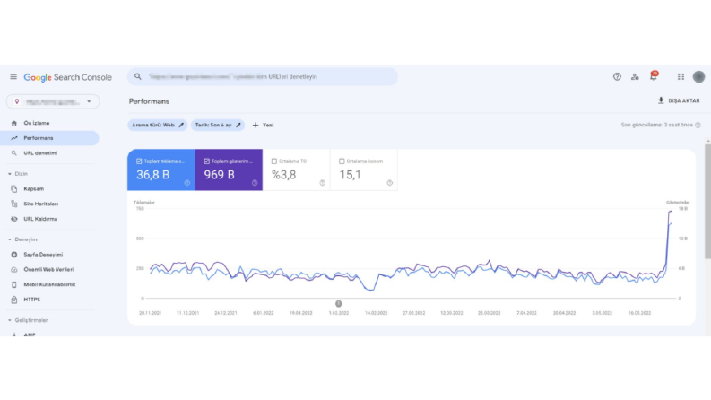
Task: Click the Önemli Web Verileri gauge icon
Action: tap(14, 269)
